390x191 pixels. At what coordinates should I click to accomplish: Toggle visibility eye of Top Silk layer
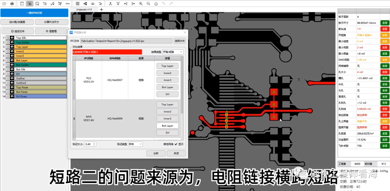tap(12, 38)
